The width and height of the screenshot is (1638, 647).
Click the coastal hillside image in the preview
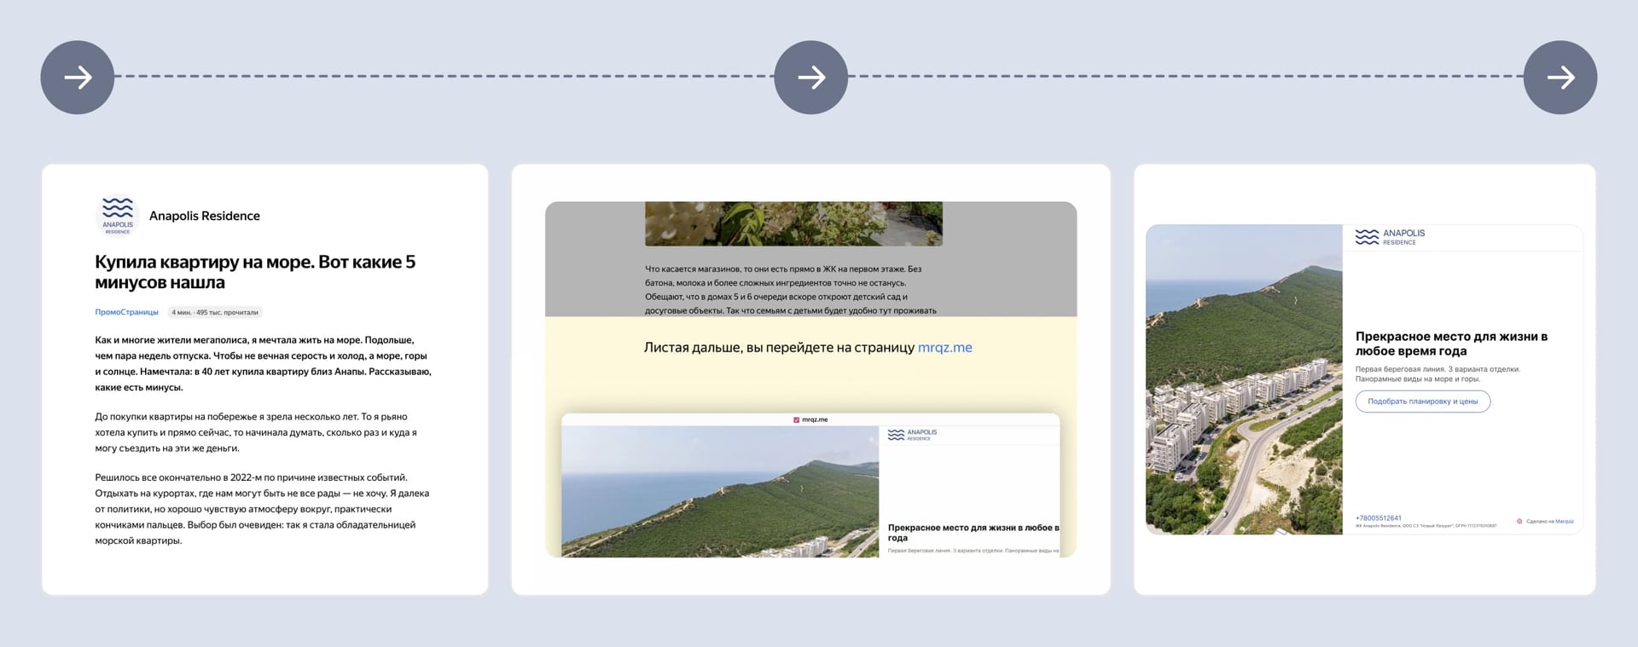(x=720, y=492)
